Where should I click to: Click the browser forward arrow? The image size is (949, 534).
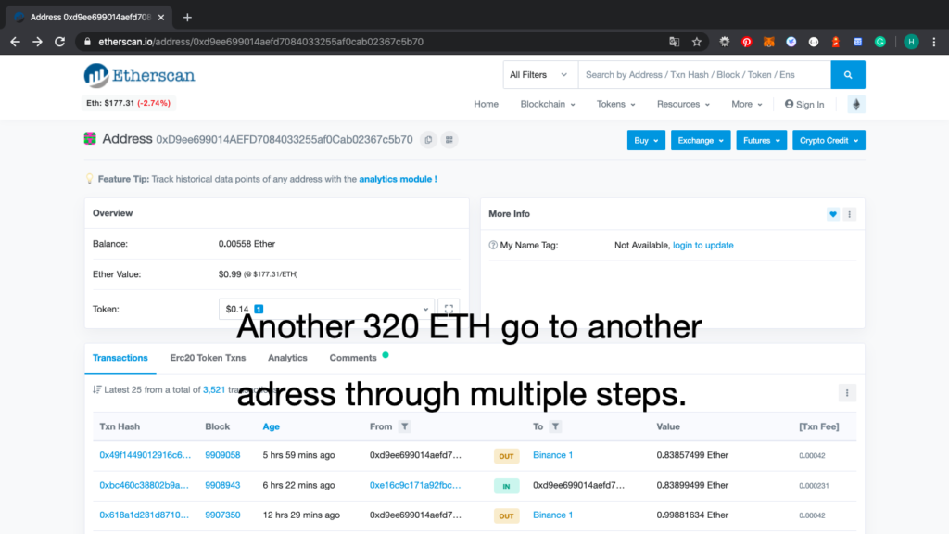tap(37, 42)
